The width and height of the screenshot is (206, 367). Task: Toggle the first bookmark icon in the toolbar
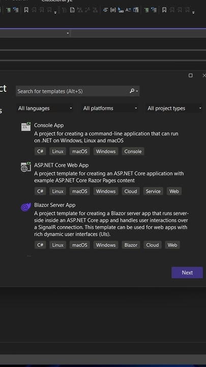click(x=26, y=10)
